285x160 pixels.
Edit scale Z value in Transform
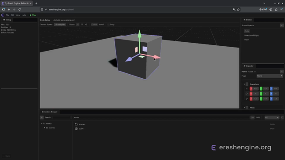tap(276, 99)
